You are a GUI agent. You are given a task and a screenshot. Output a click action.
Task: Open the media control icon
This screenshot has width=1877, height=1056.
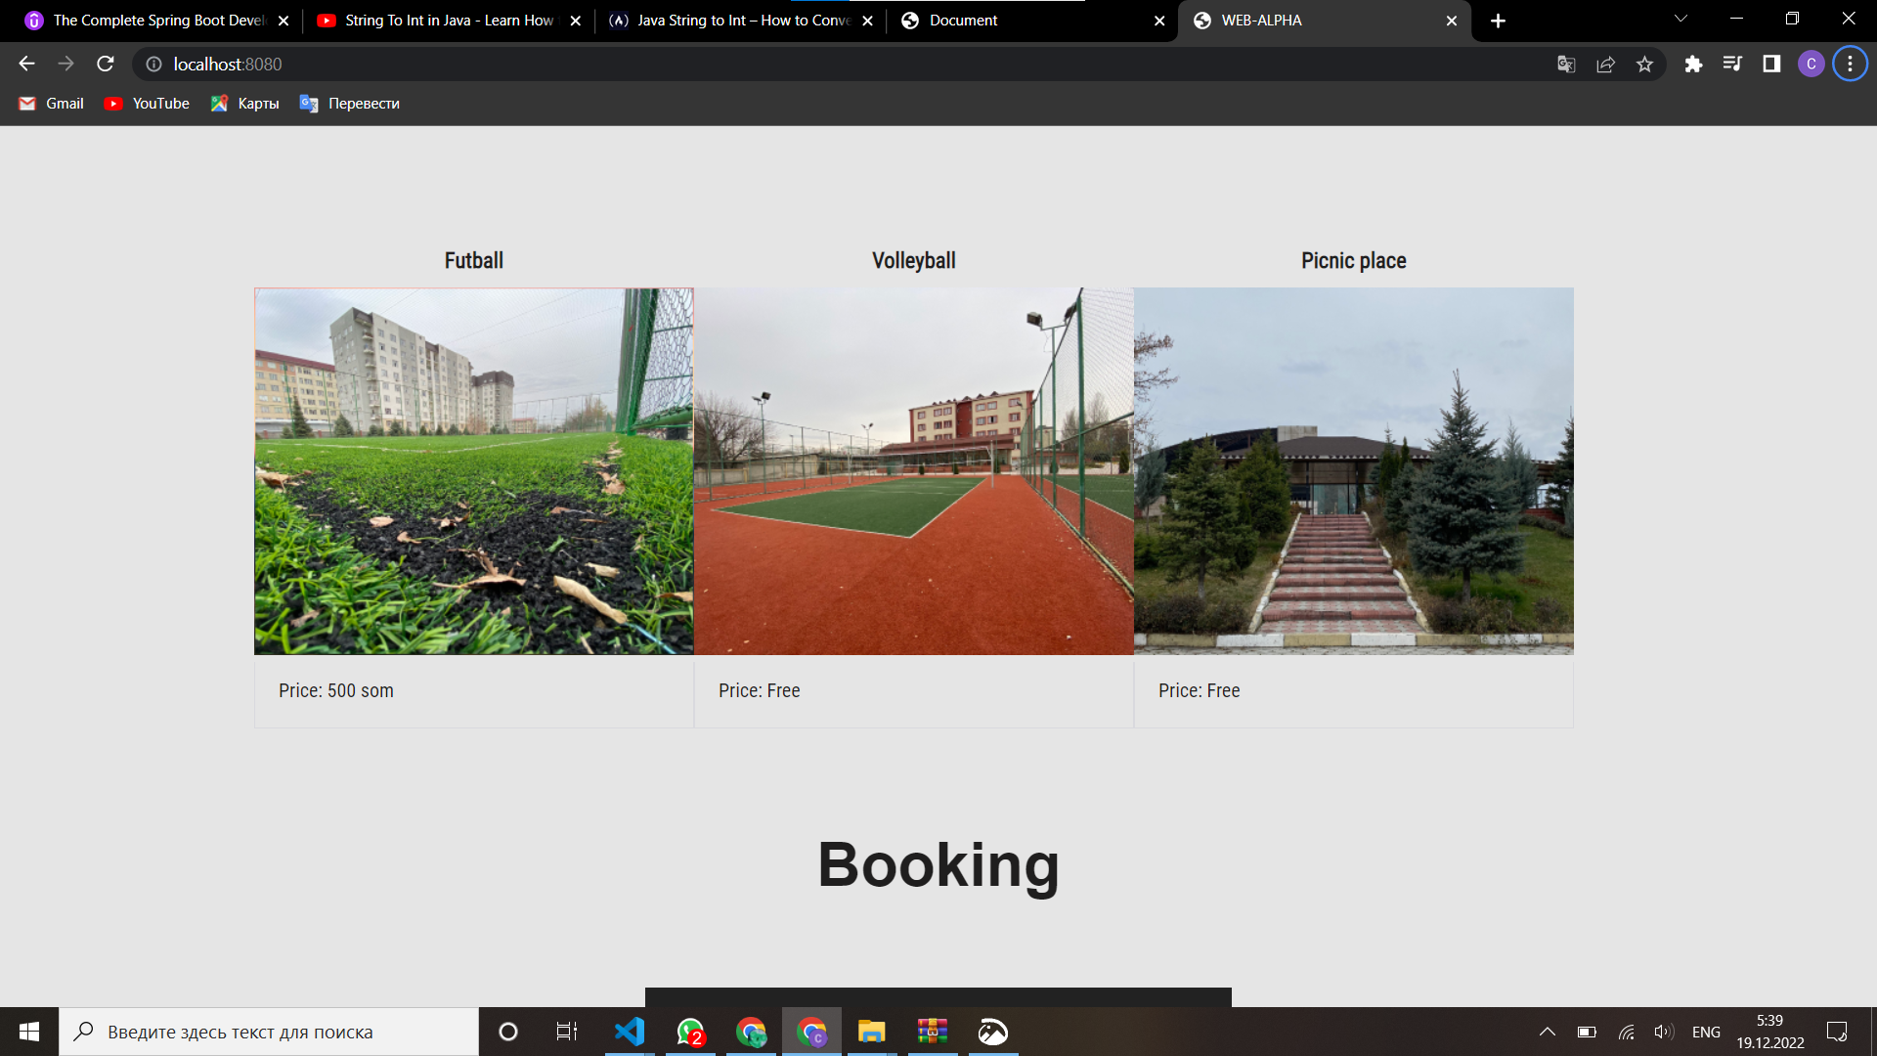(1732, 65)
